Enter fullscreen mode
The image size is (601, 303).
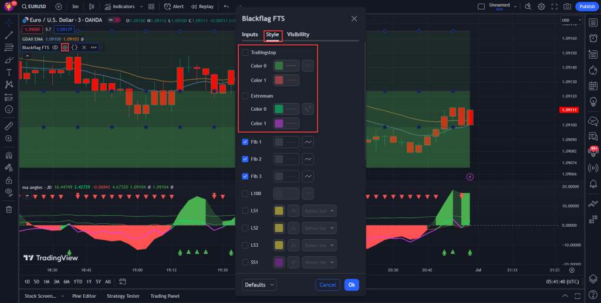tap(554, 6)
